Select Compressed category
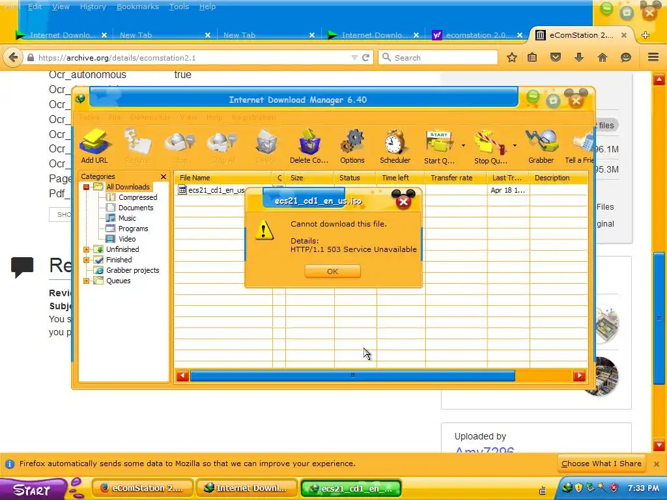The width and height of the screenshot is (667, 500). [x=137, y=197]
